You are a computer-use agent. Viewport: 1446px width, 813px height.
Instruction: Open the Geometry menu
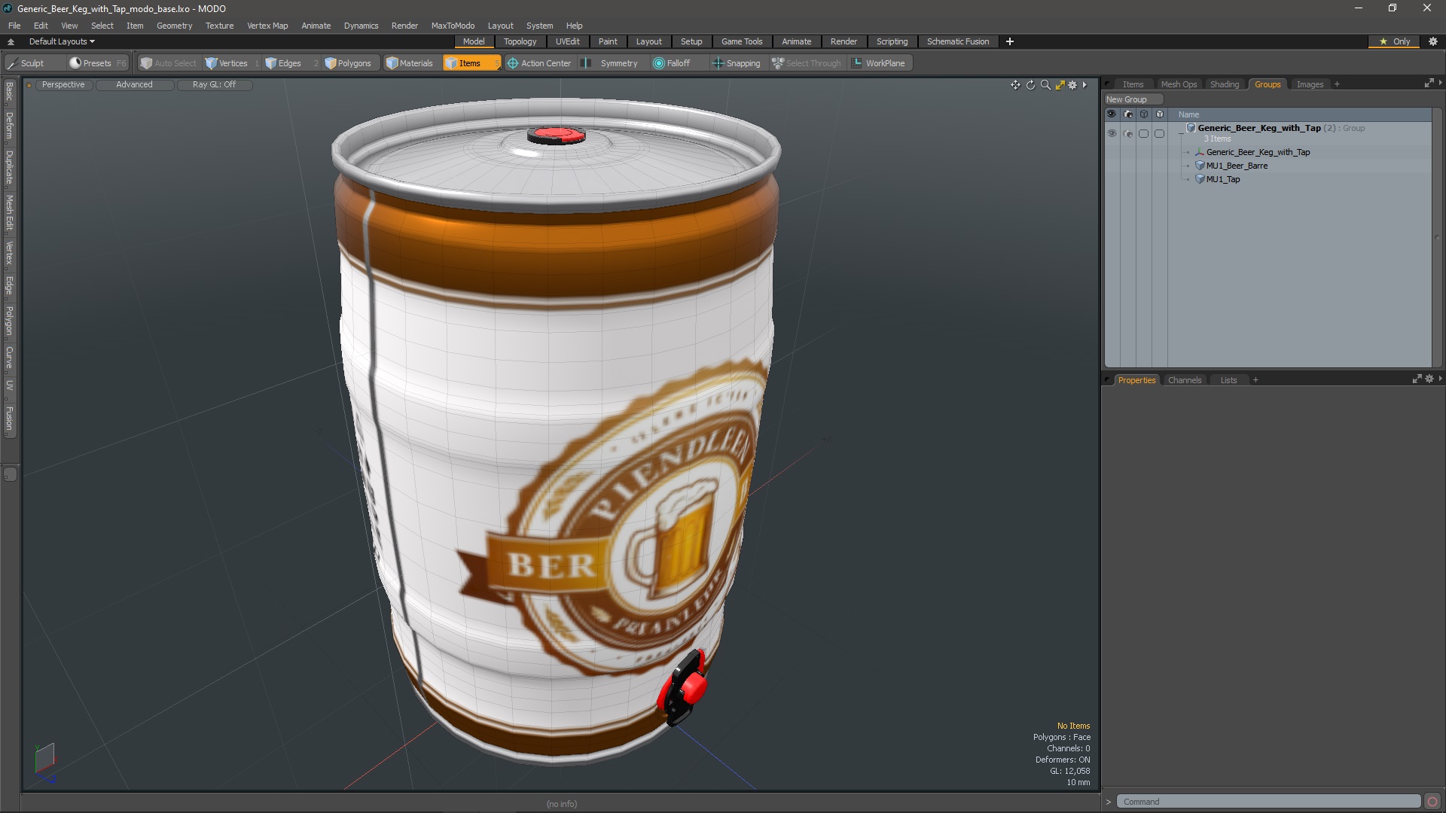click(x=174, y=26)
